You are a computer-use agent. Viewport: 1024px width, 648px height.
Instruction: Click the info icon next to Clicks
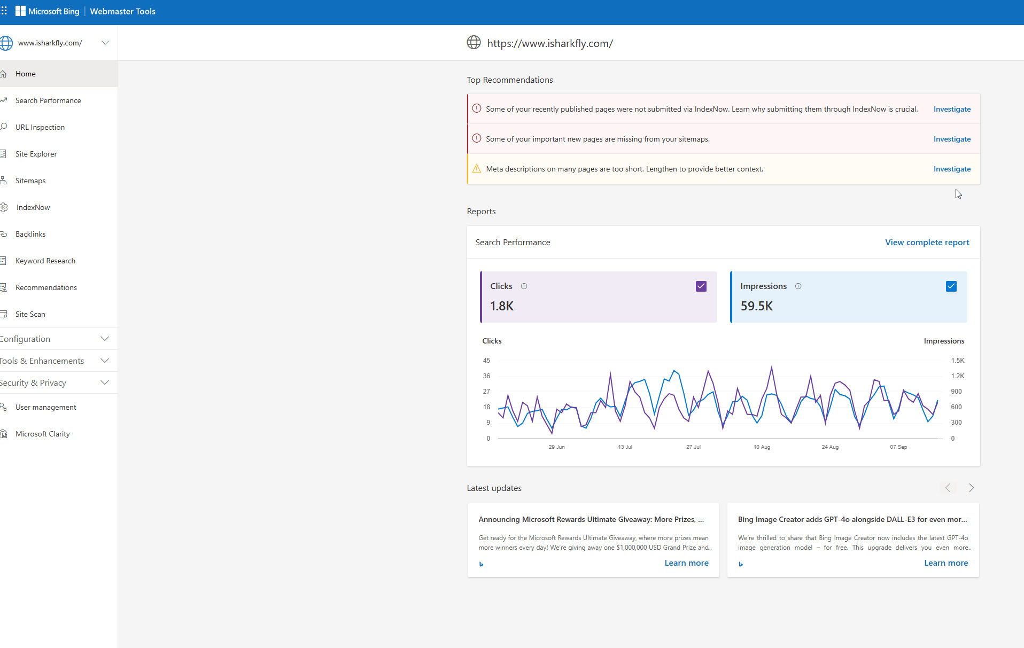524,286
